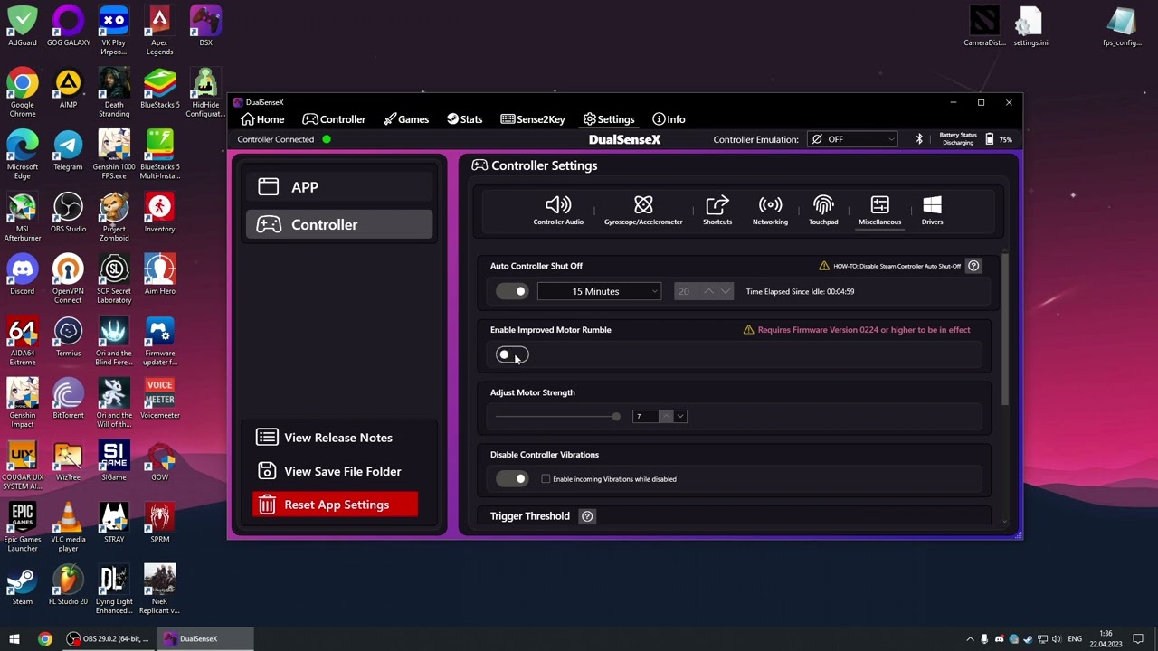The width and height of the screenshot is (1158, 651).
Task: Select the Controller settings category
Action: point(339,224)
